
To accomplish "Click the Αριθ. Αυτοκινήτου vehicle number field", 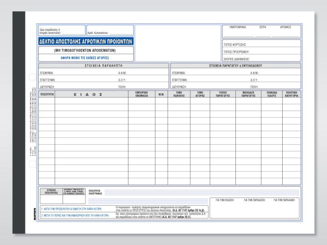I will tap(110, 33).
